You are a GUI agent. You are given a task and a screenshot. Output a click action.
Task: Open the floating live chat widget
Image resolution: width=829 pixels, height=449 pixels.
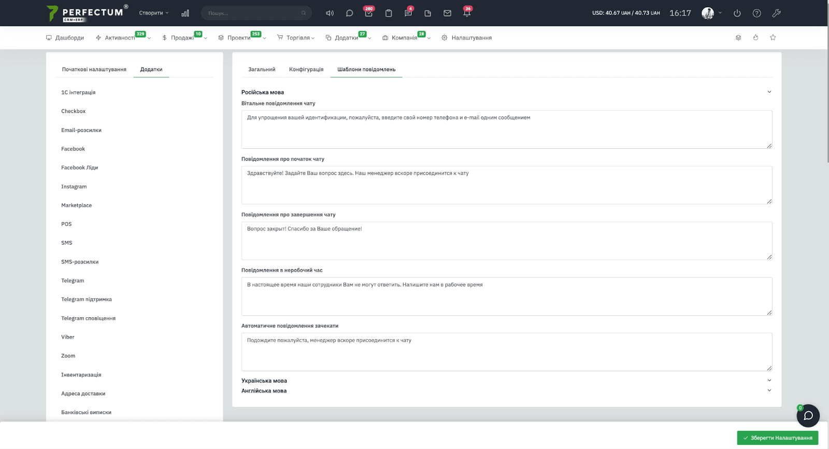click(x=808, y=416)
